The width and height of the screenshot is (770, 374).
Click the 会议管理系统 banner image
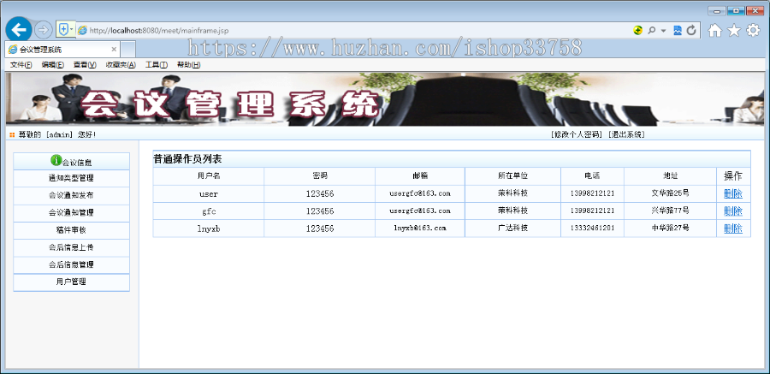pos(385,100)
